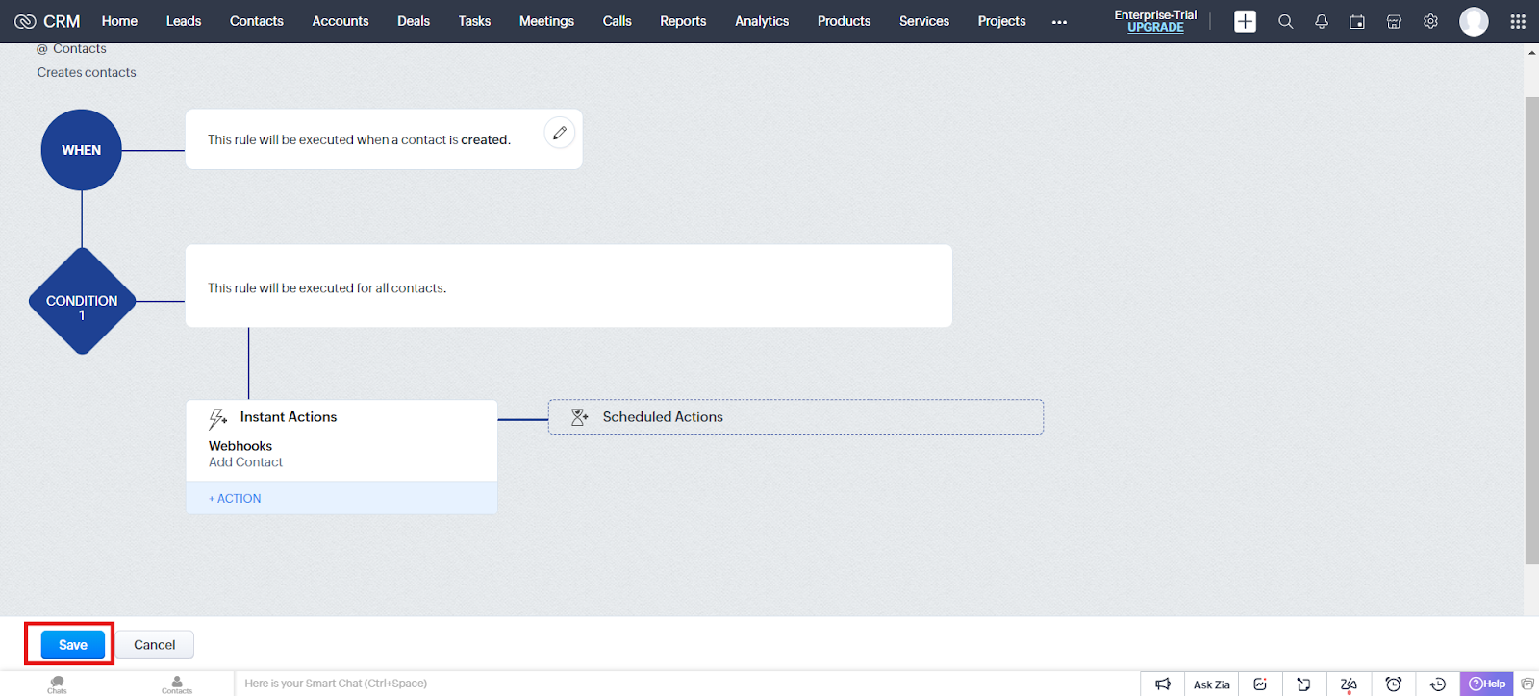Viewport: 1539px width, 696px height.
Task: Open the marketplace store icon
Action: 1394,21
